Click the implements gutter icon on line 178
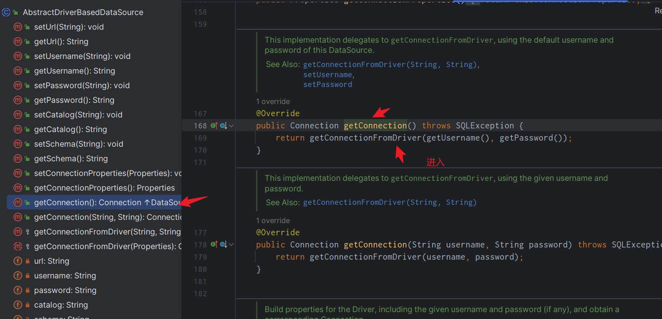 214,245
